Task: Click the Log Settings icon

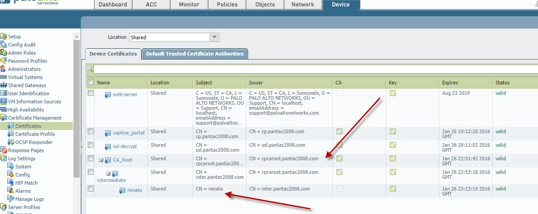Action: (x=4, y=158)
